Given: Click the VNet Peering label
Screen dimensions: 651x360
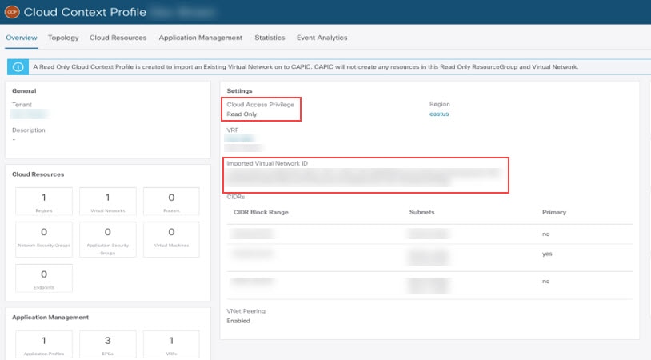Looking at the screenshot, I should [x=246, y=311].
